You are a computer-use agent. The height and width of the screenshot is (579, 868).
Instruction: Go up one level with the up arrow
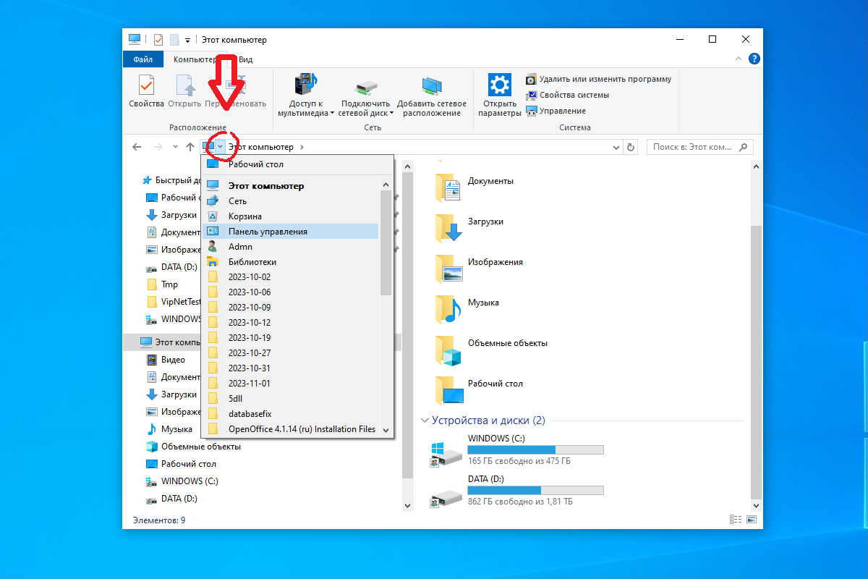pos(190,147)
